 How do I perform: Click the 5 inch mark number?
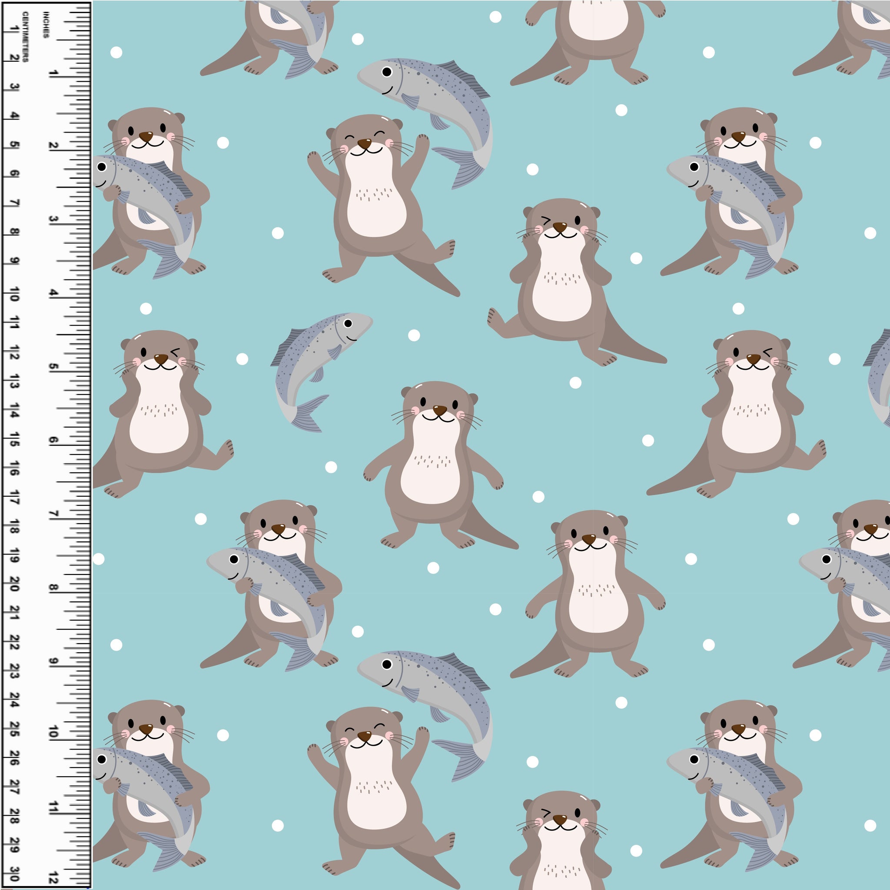point(53,366)
